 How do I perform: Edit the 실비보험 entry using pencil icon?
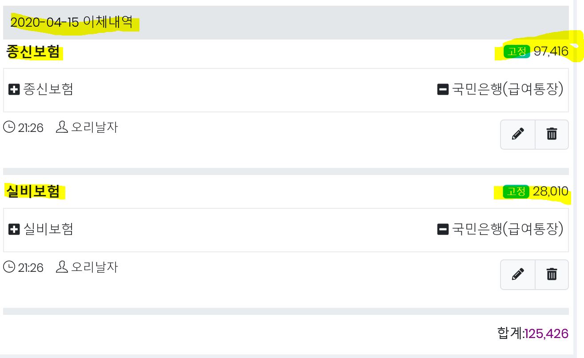518,274
